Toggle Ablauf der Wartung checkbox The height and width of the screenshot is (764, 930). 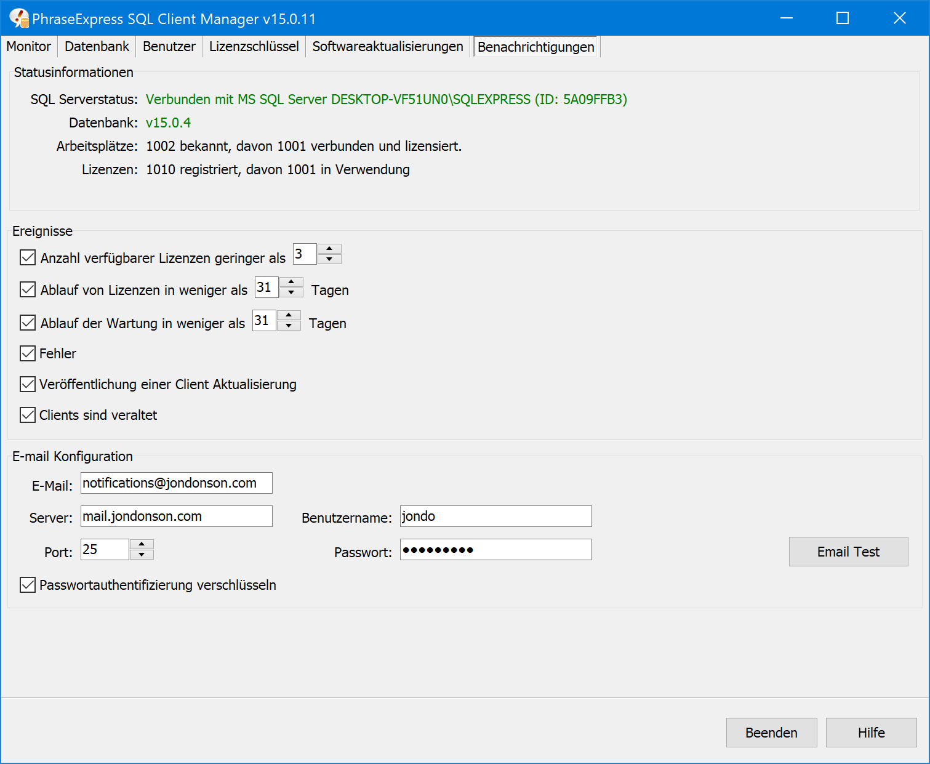tap(28, 323)
